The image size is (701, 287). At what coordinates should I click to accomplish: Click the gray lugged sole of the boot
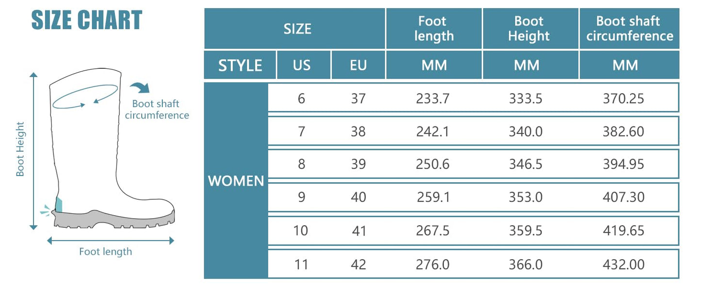point(114,221)
